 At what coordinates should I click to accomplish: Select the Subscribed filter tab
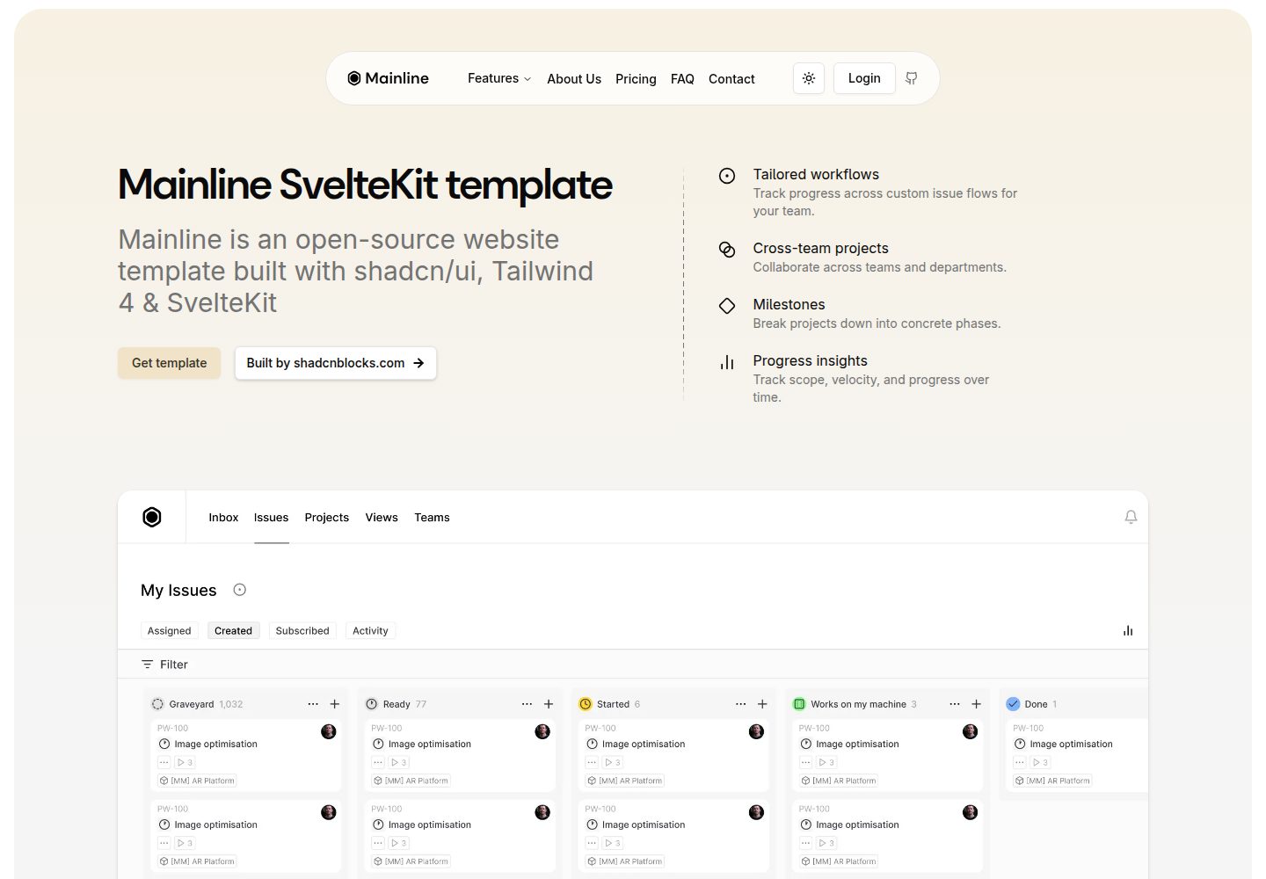click(302, 630)
